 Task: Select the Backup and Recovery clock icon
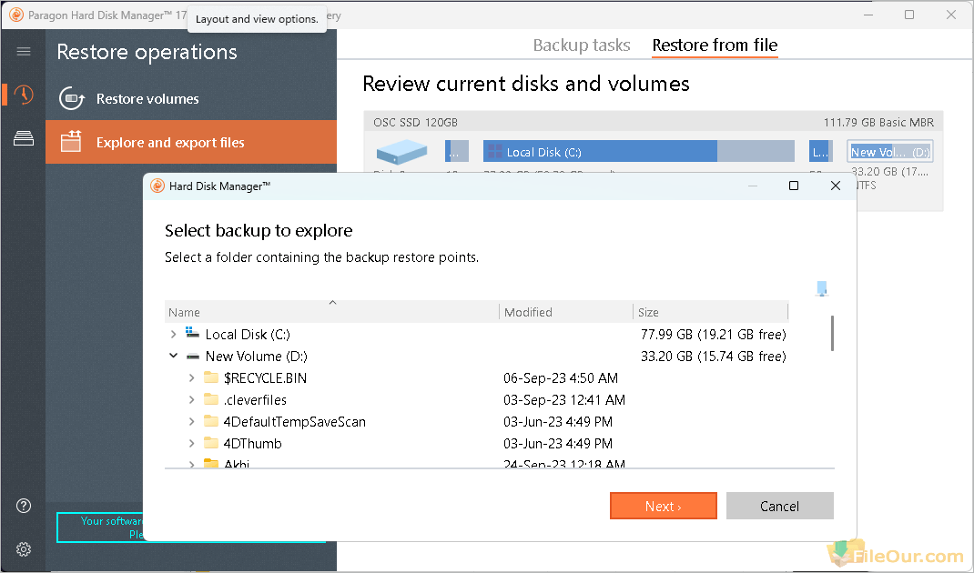[24, 95]
